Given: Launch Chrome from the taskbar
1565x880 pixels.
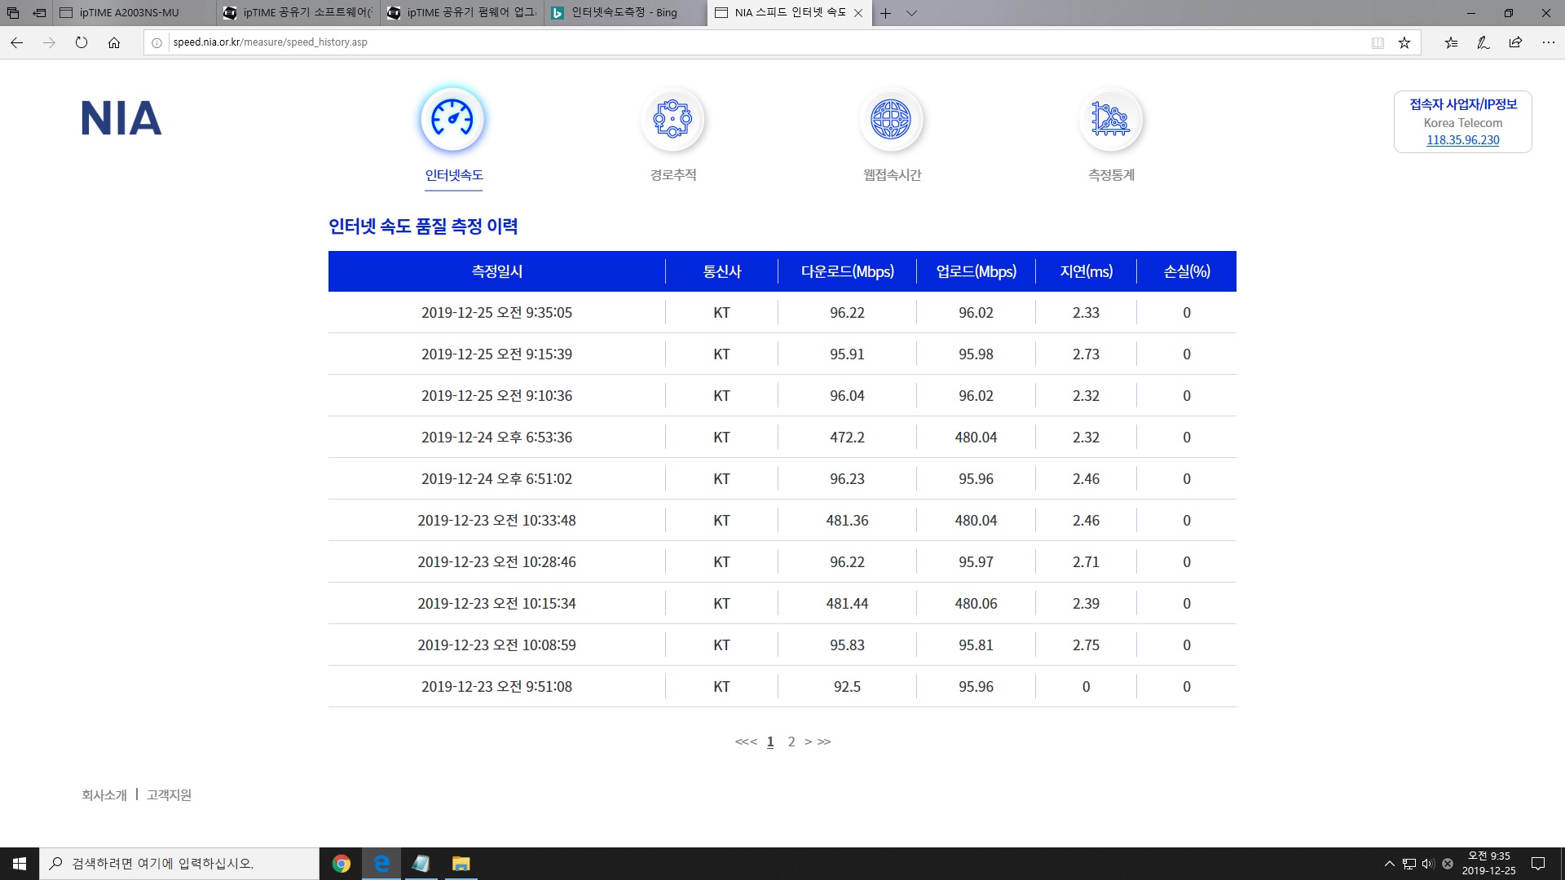Looking at the screenshot, I should pos(342,864).
